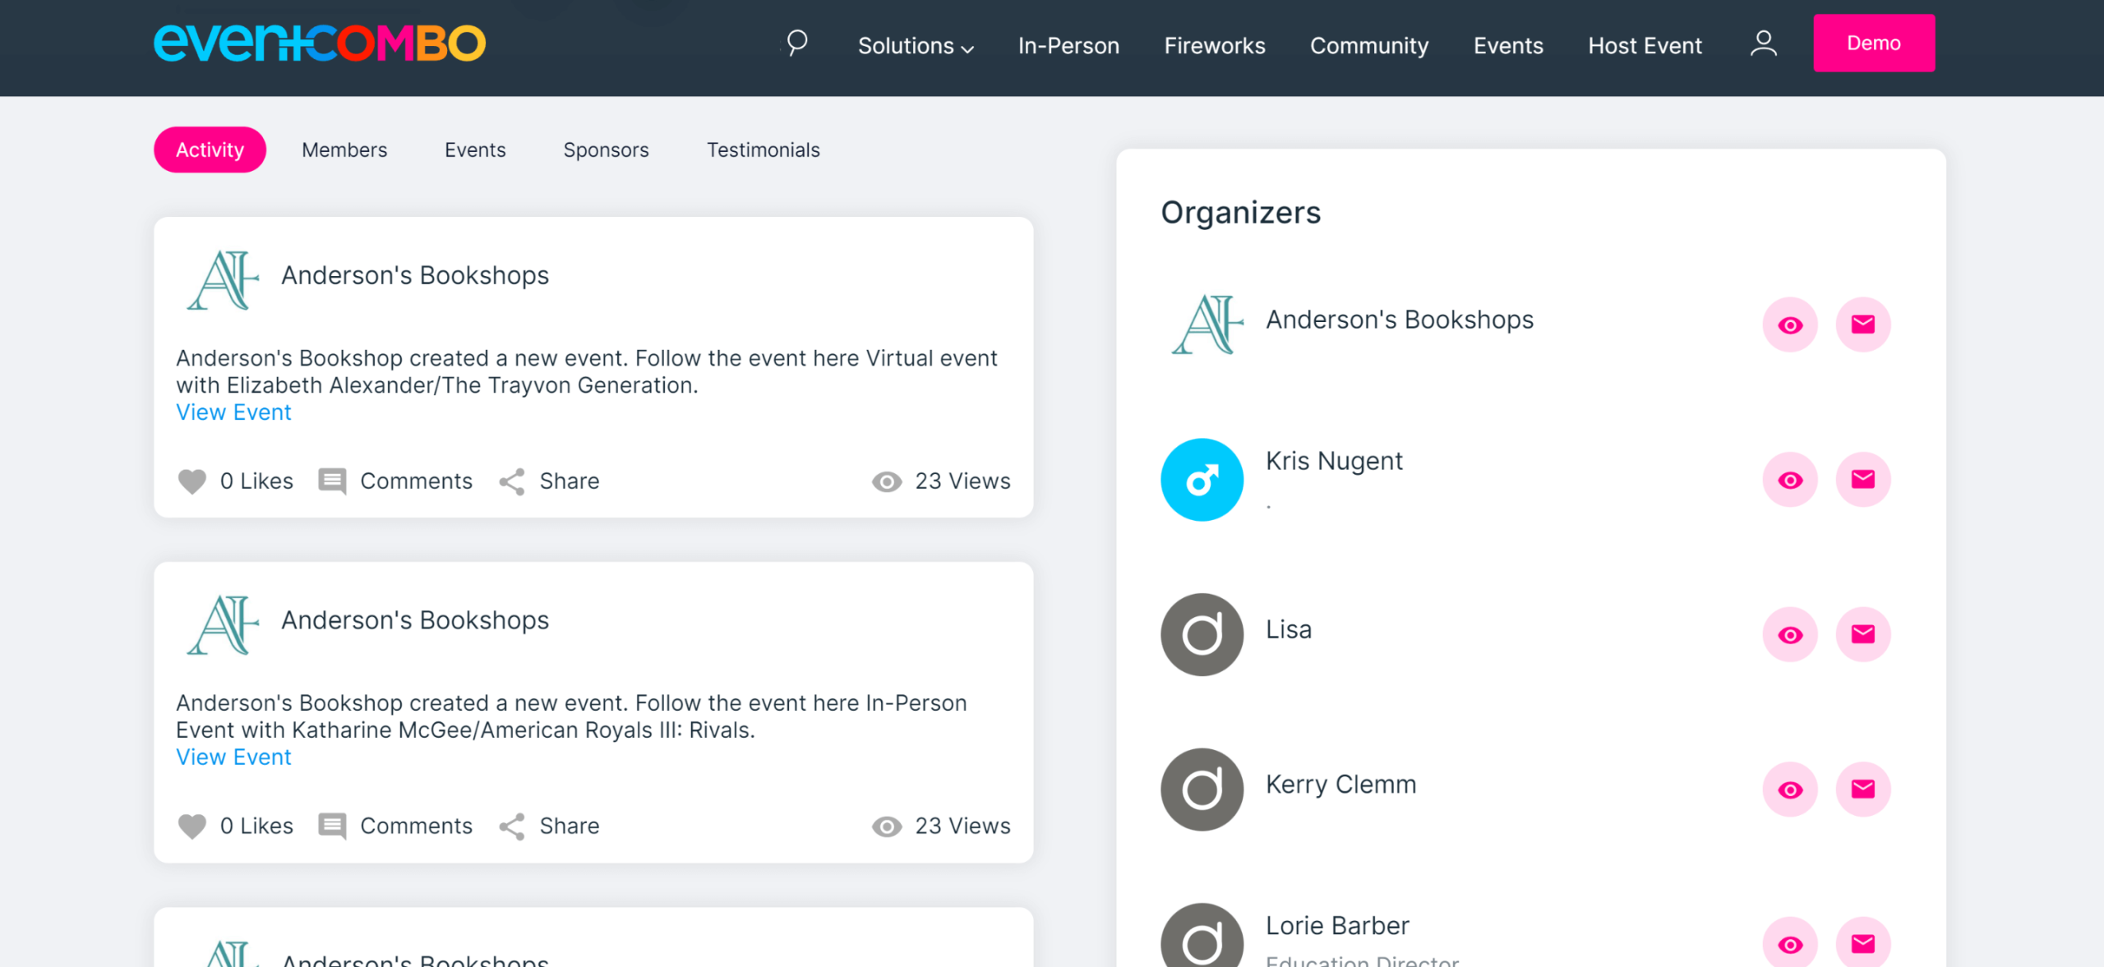This screenshot has width=2104, height=967.
Task: Email Anderson's Bookshops using envelope icon
Action: click(x=1862, y=325)
